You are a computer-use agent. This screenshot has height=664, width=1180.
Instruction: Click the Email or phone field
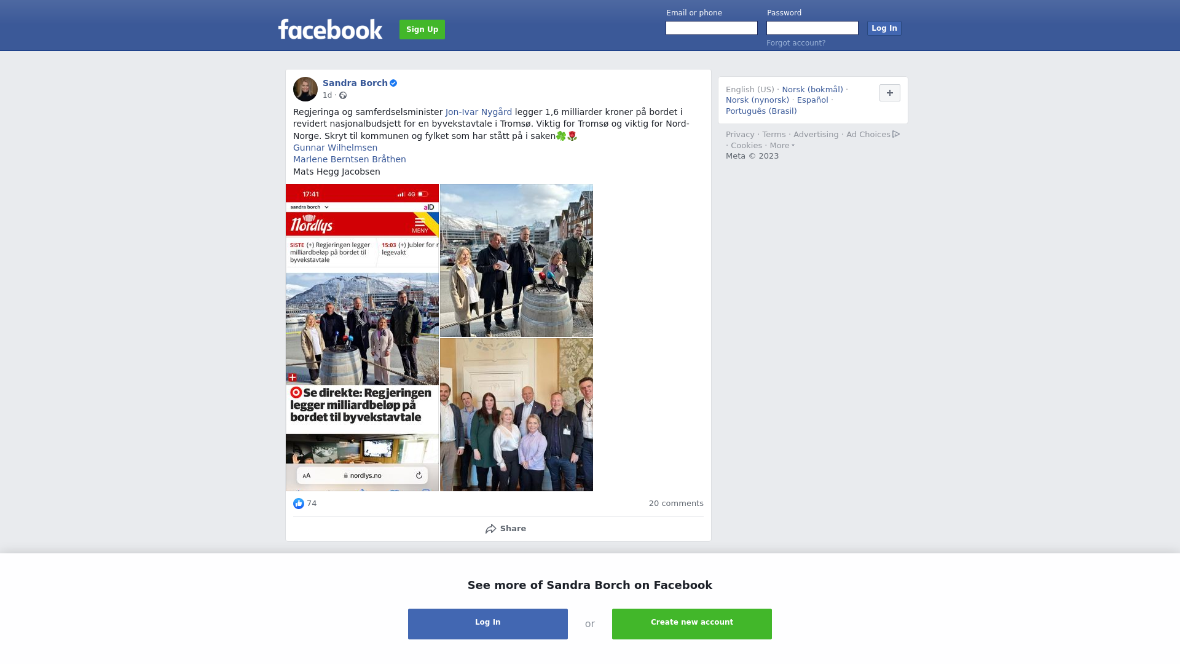[x=712, y=28]
